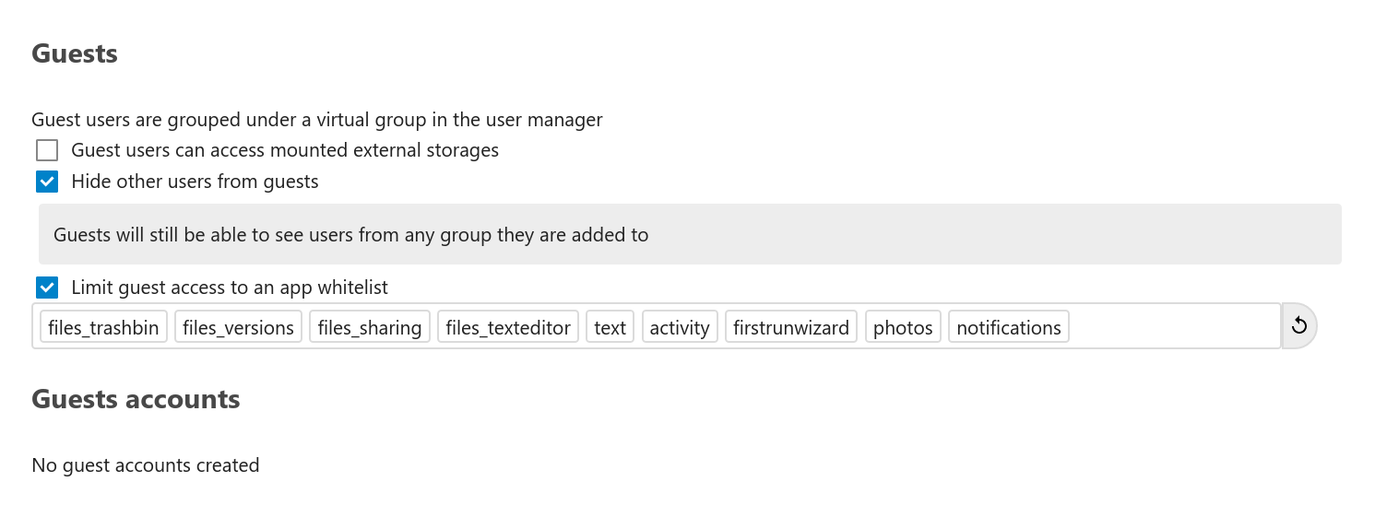Uncheck the Hide other users from guests checkbox
1375x517 pixels.
tap(47, 182)
